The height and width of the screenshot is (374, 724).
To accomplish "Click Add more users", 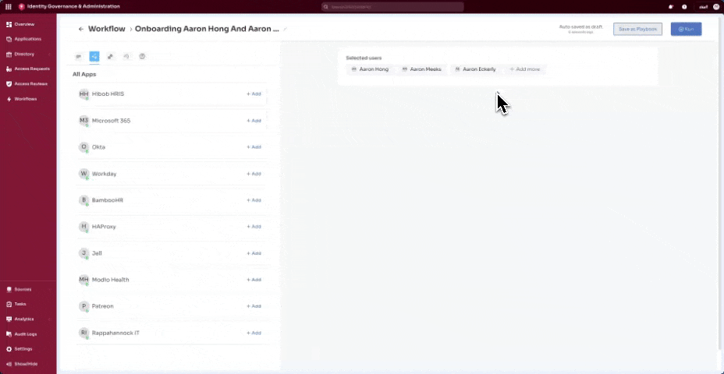I will 525,69.
